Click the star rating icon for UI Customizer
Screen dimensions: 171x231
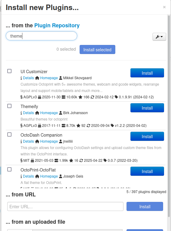coord(81,97)
